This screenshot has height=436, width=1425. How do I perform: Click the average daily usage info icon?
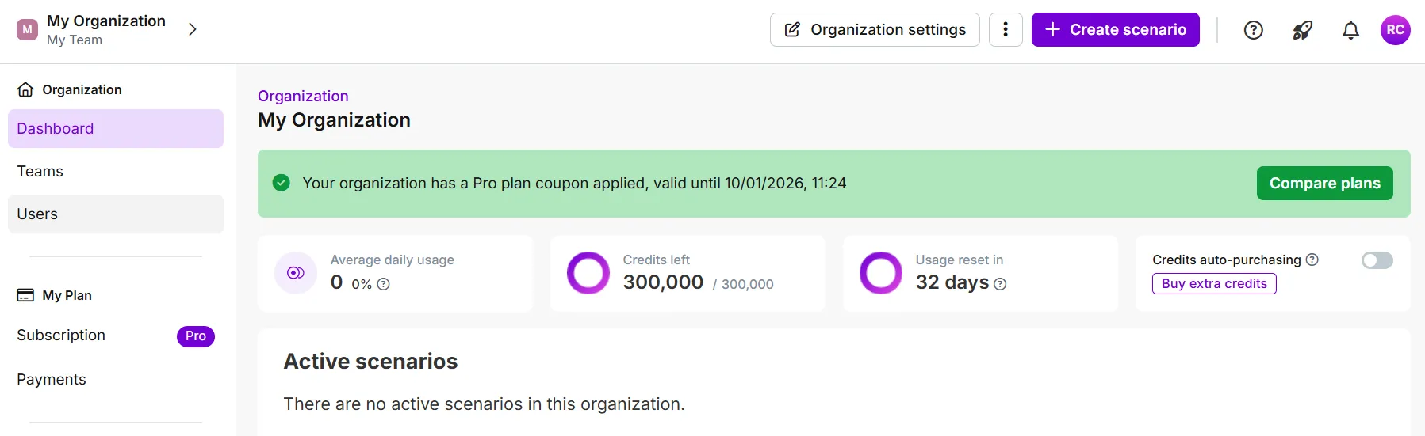tap(384, 284)
